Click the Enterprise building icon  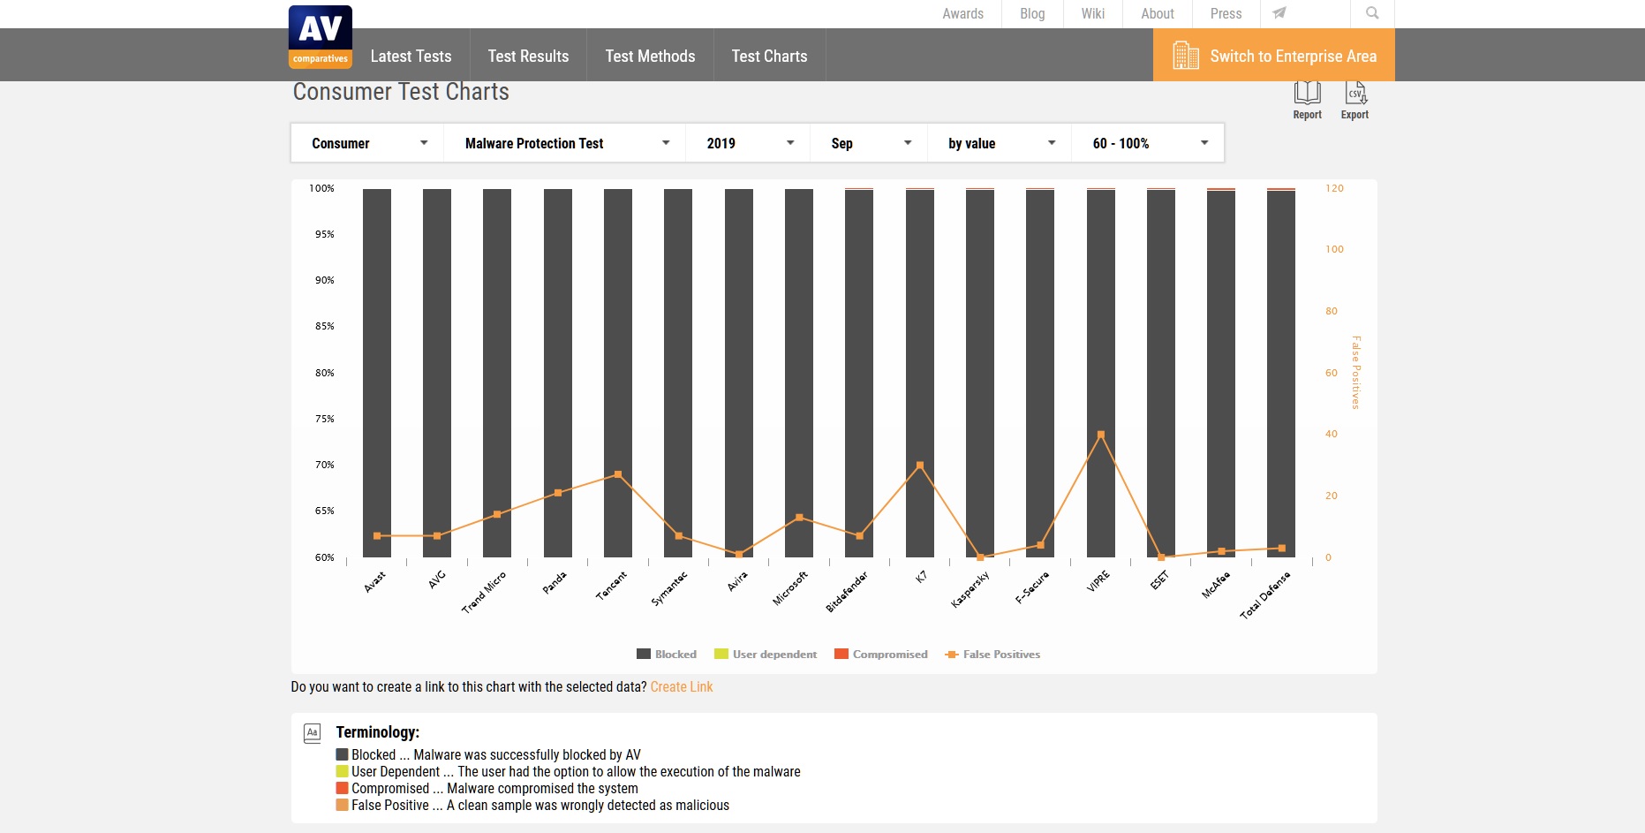coord(1185,56)
